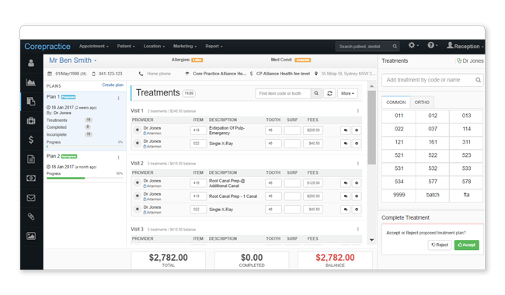Image resolution: width=505 pixels, height=295 pixels.
Task: Open the picture images sidebar icon
Action: tap(31, 236)
